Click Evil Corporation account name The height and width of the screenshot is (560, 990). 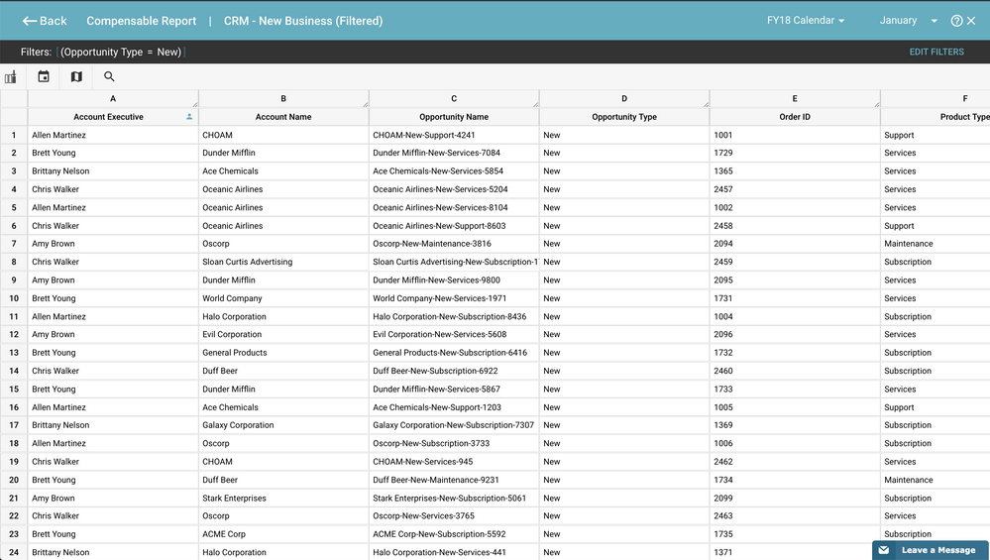pyautogui.click(x=283, y=335)
